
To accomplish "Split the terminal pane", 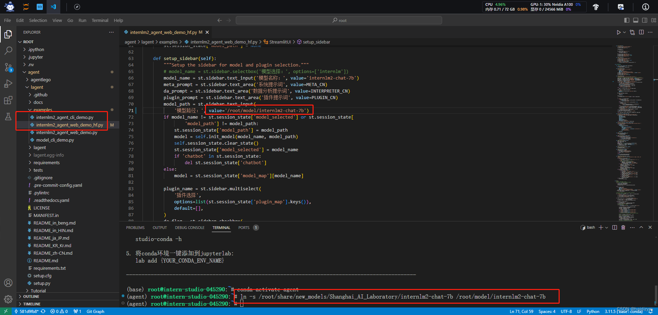I will pos(614,228).
